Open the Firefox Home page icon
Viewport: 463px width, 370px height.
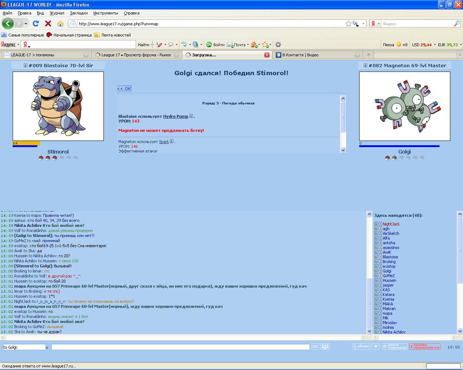pos(60,23)
